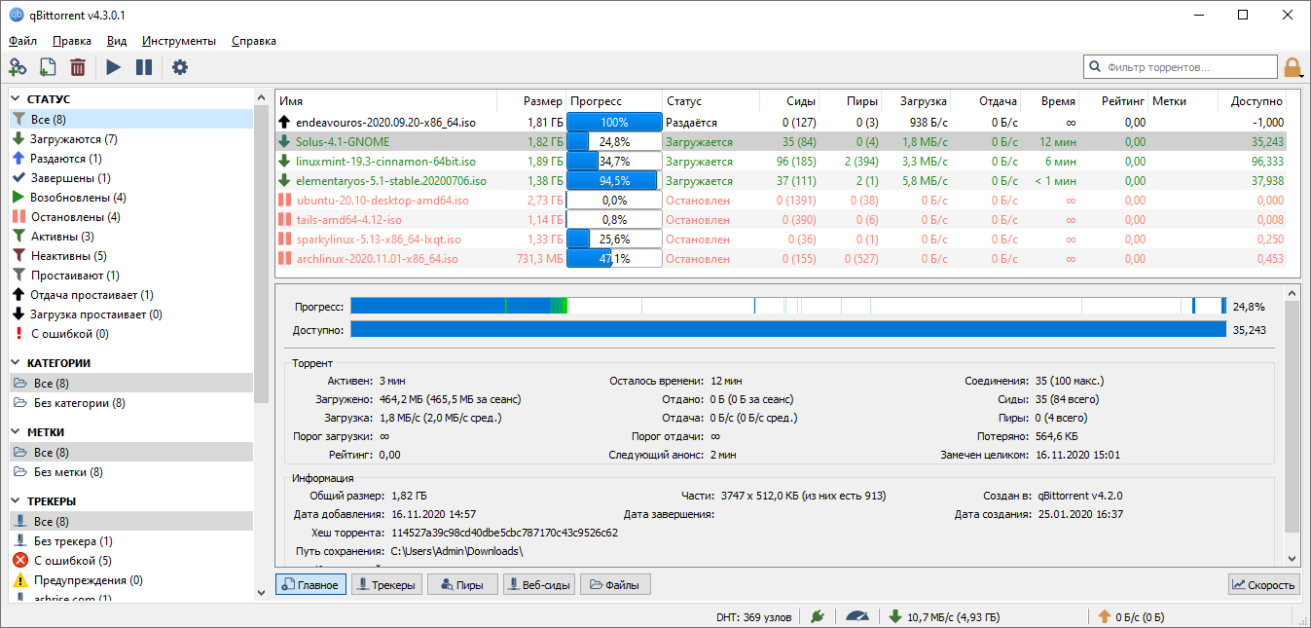This screenshot has width=1311, height=628.
Task: Switch to the Веб-сиды tab
Action: click(539, 585)
